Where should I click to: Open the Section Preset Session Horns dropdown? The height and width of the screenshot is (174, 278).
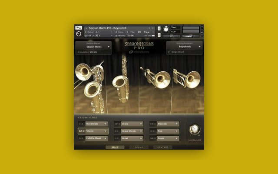pos(94,47)
